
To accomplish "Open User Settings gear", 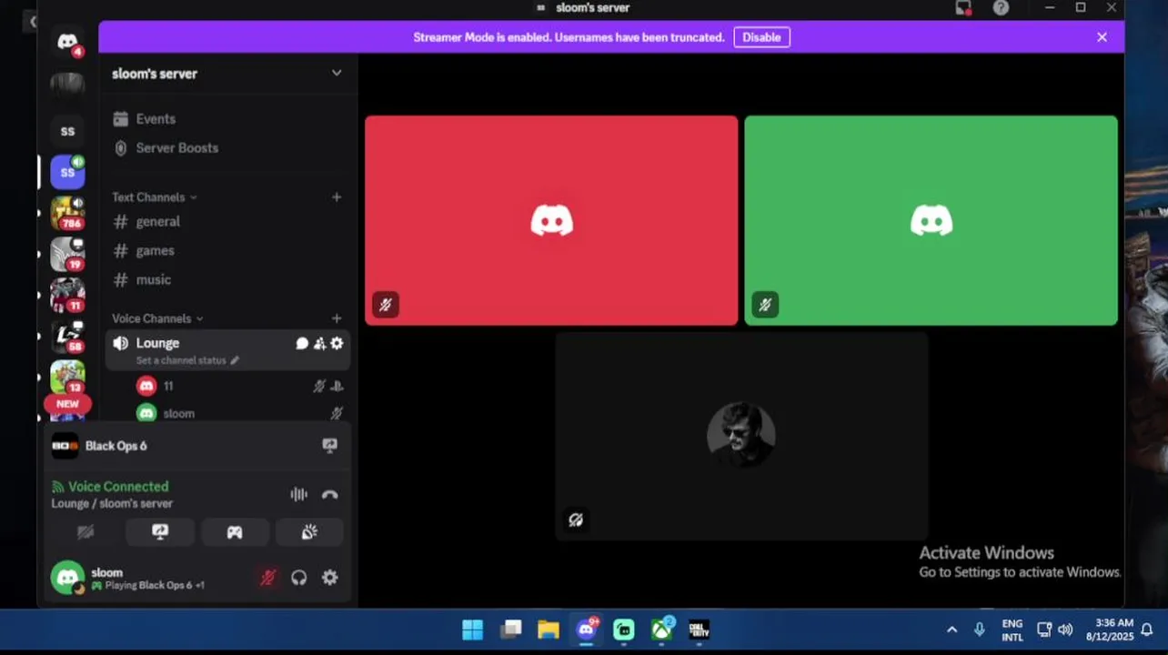I will (329, 578).
